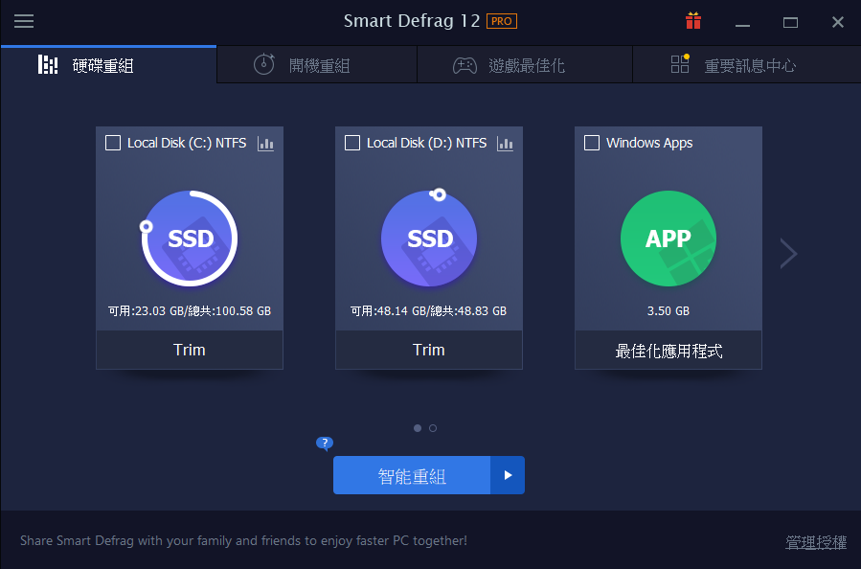Viewport: 861px width, 569px height.
Task: Open disk analysis chart for Local Disk (C:)
Action: click(265, 144)
